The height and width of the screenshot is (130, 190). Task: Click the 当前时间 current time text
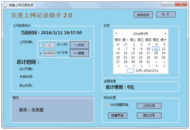point(51,33)
